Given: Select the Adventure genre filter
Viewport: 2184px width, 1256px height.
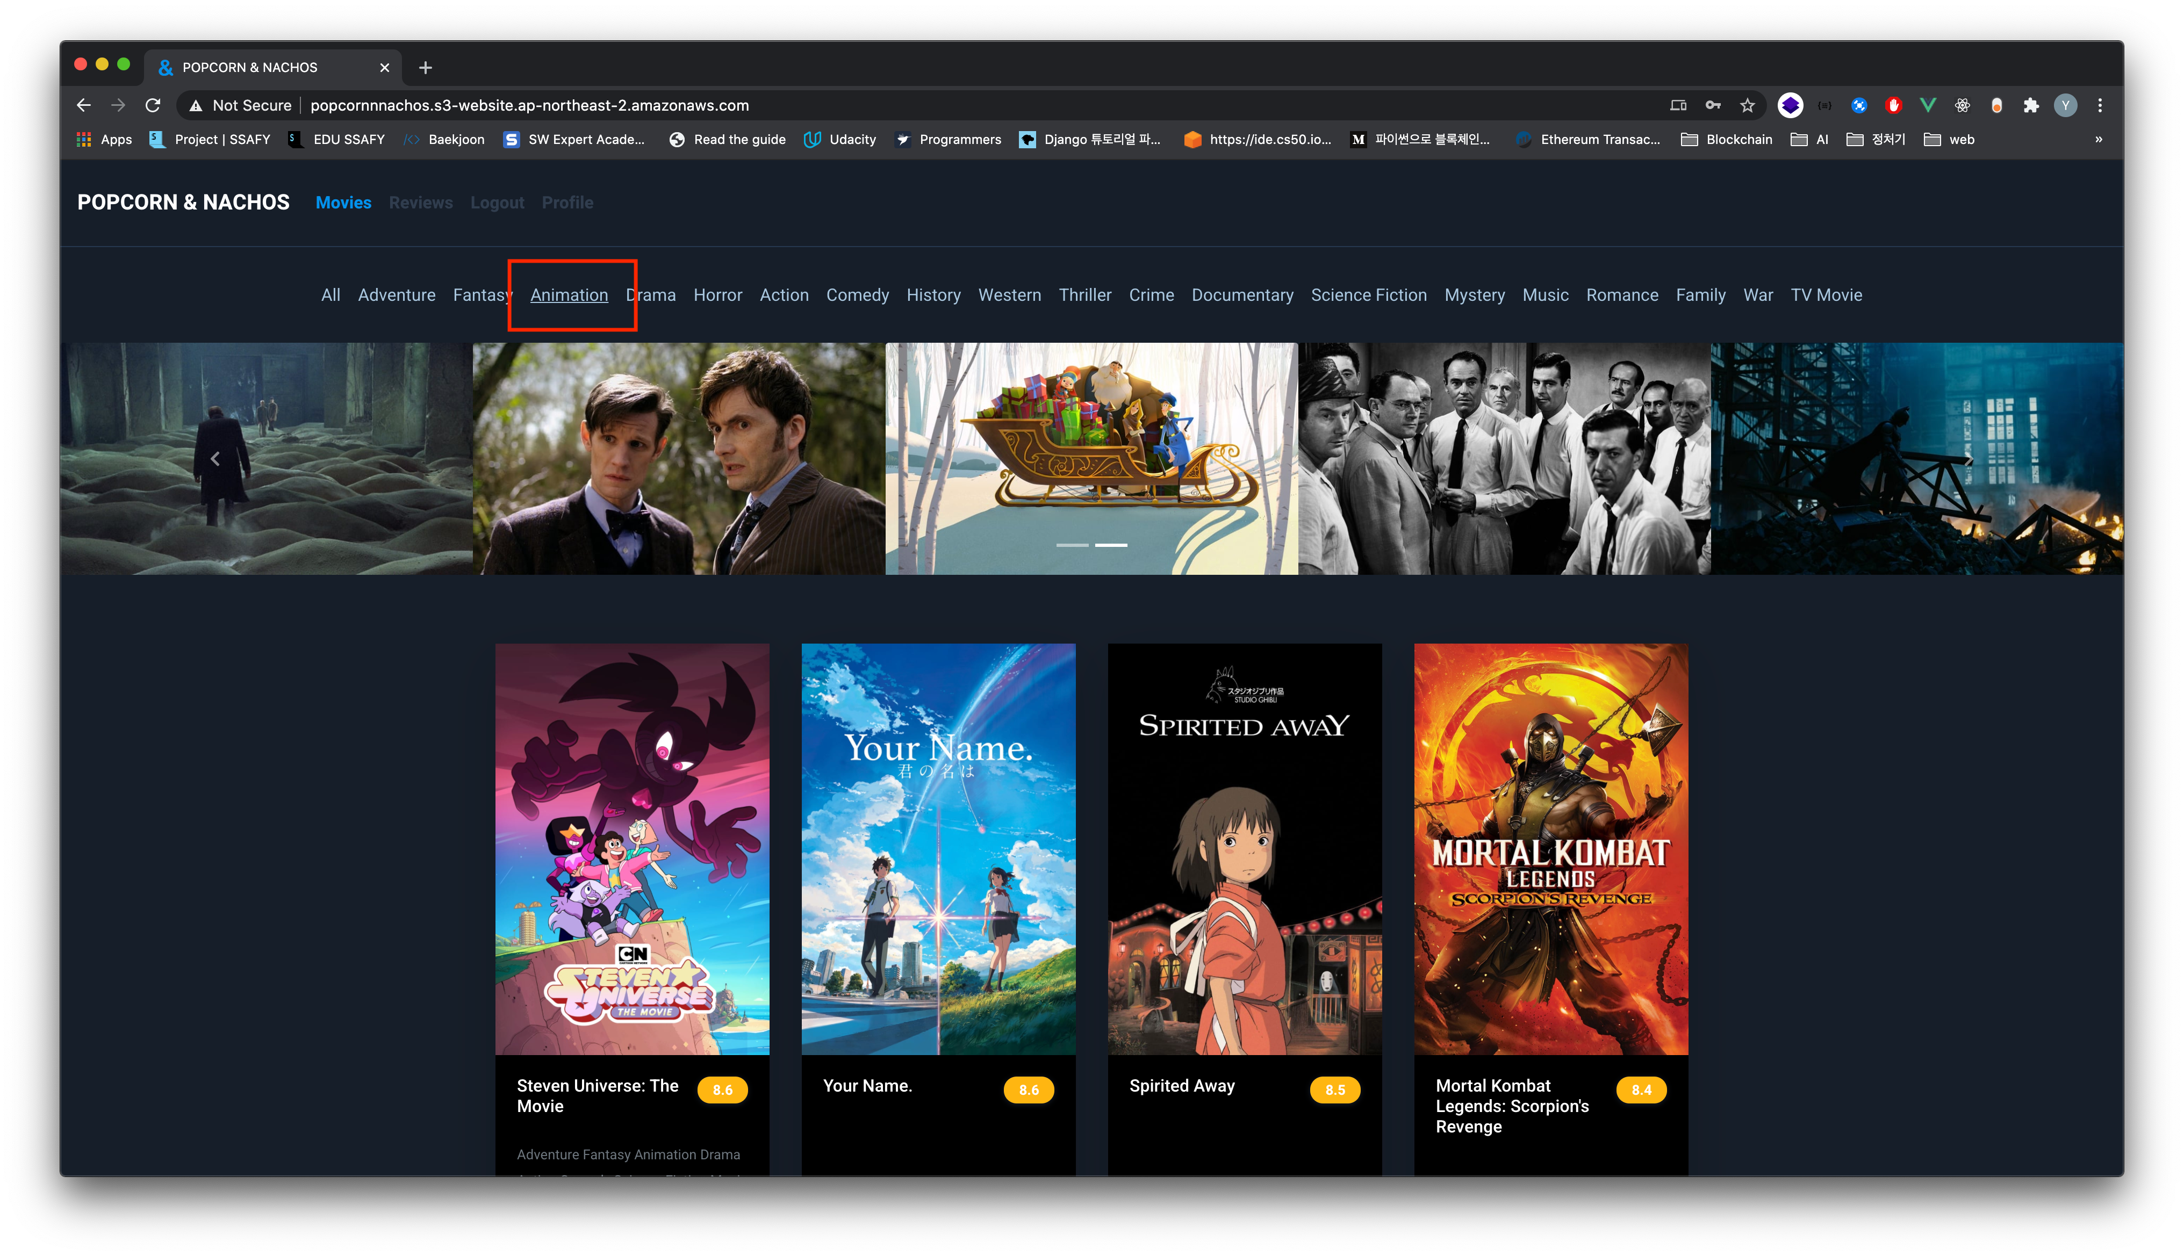Looking at the screenshot, I should point(397,295).
